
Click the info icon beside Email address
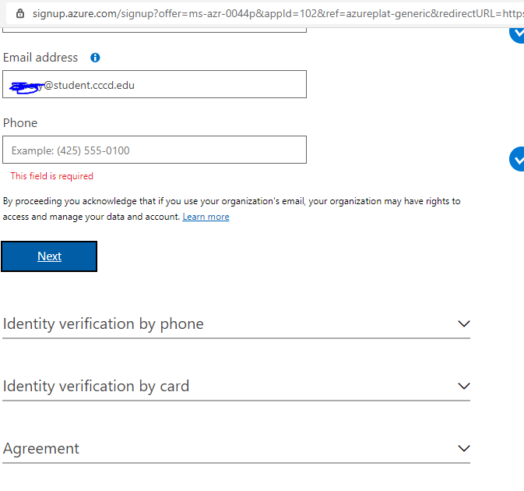click(95, 58)
